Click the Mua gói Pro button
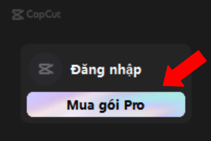 [106, 104]
